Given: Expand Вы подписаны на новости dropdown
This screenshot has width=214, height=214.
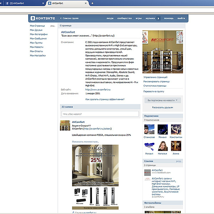Looking at the screenshot, I should click(x=163, y=100).
